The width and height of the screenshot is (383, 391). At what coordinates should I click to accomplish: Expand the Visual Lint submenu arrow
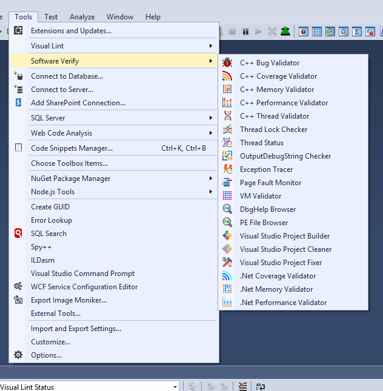211,45
